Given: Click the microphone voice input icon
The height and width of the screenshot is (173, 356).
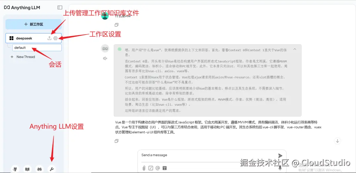Looking at the screenshot, I should click(x=280, y=168).
